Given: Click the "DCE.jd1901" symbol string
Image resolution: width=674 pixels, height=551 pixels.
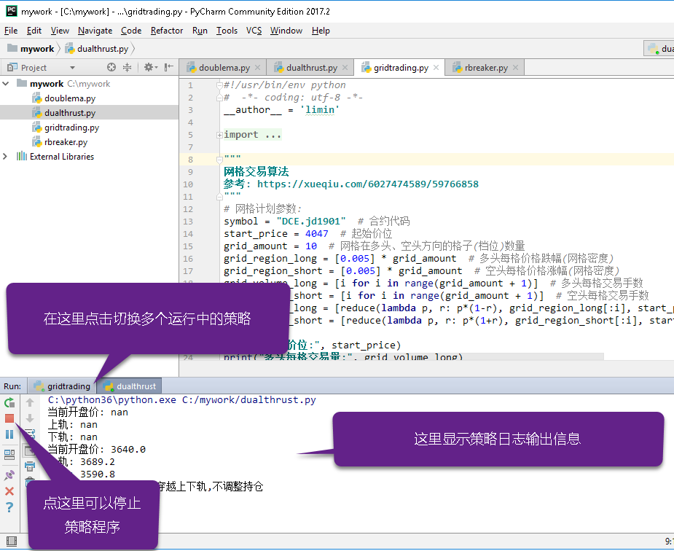Looking at the screenshot, I should click(311, 222).
